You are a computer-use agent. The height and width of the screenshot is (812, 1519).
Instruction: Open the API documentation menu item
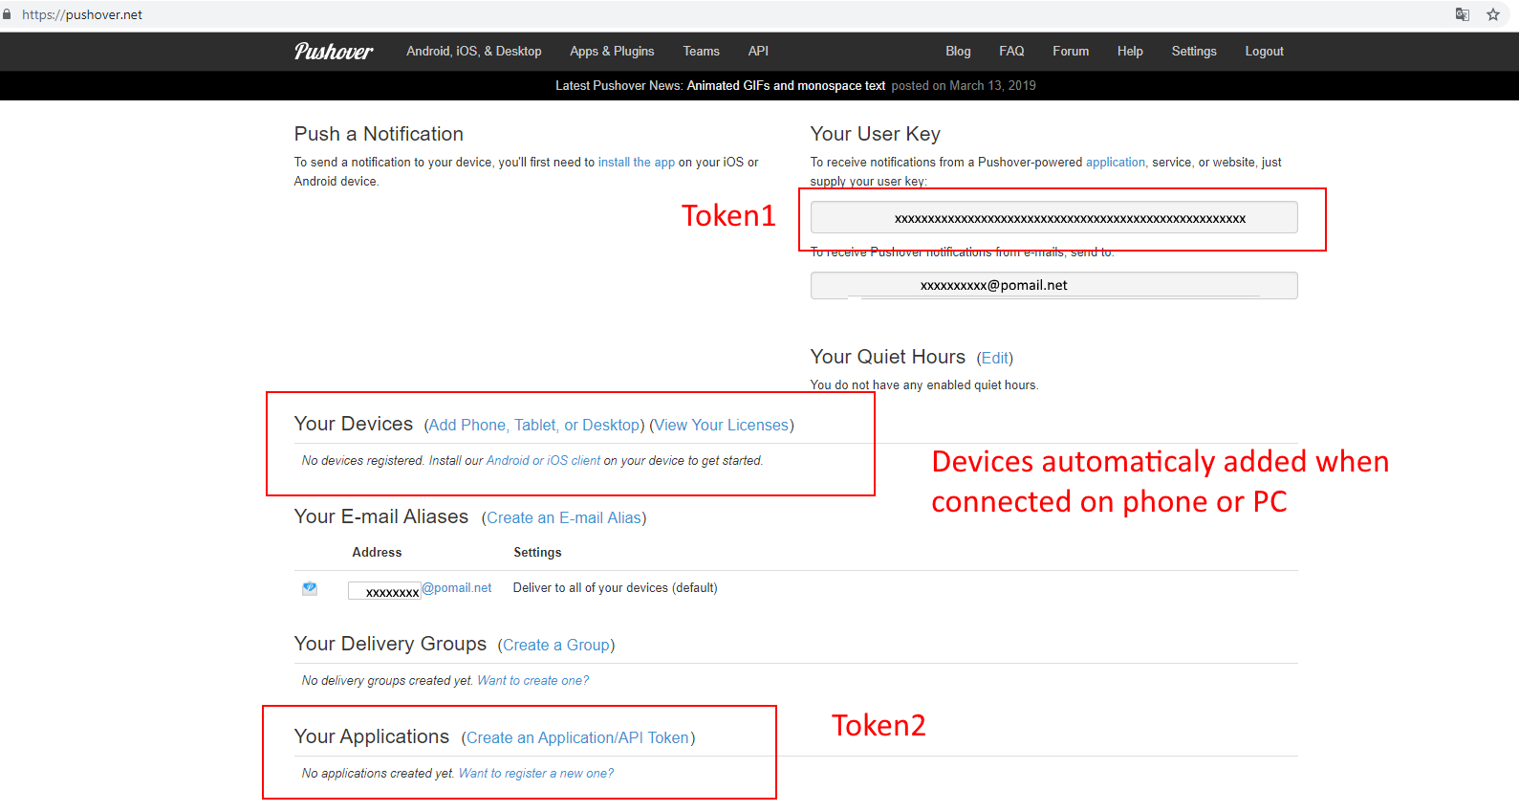tap(758, 52)
